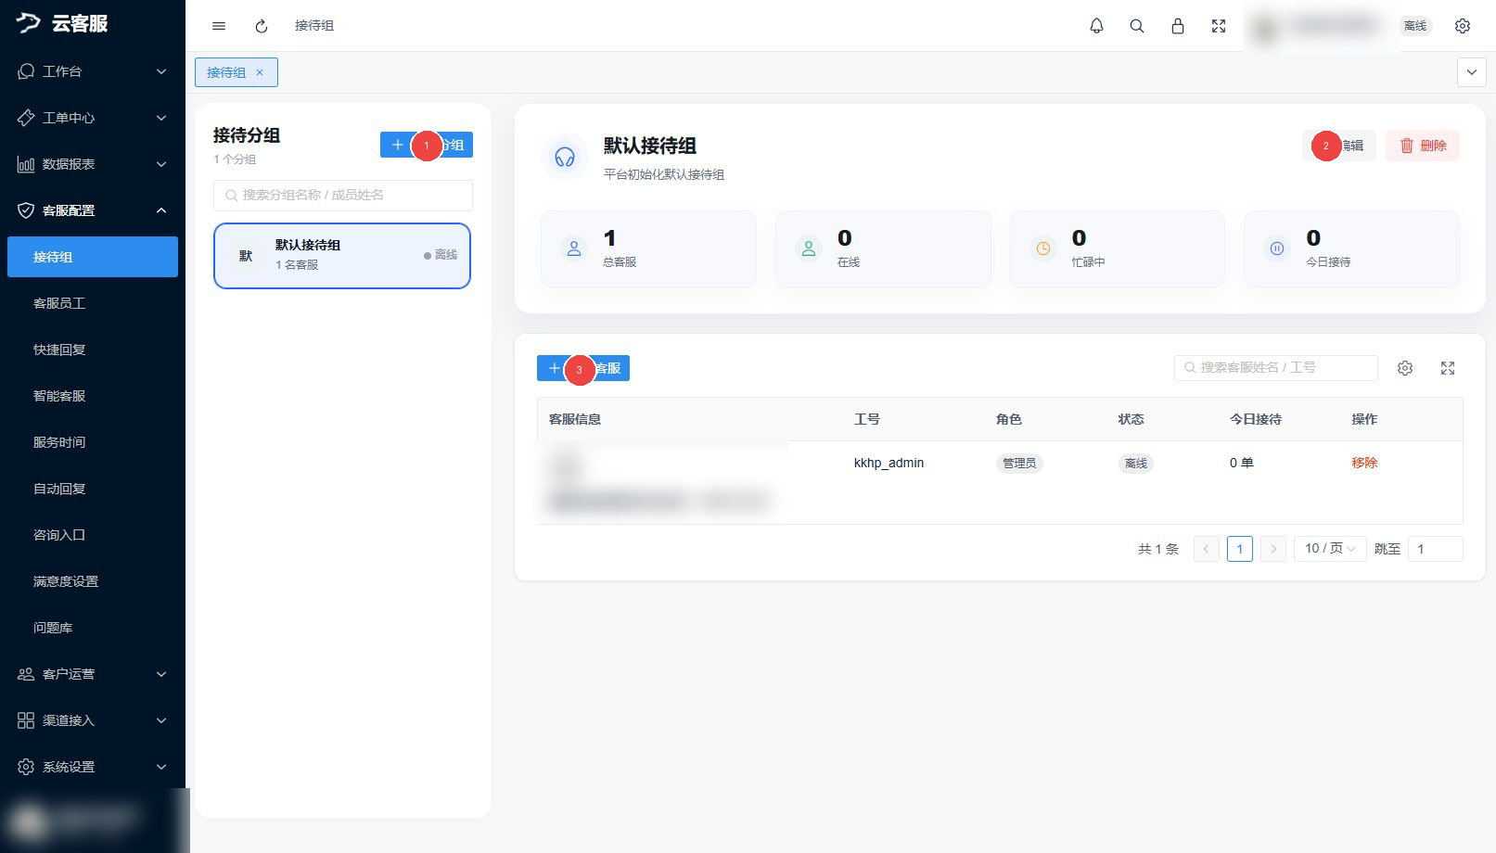This screenshot has height=853, width=1496.
Task: Click the 云客服 logo
Action: click(x=62, y=23)
